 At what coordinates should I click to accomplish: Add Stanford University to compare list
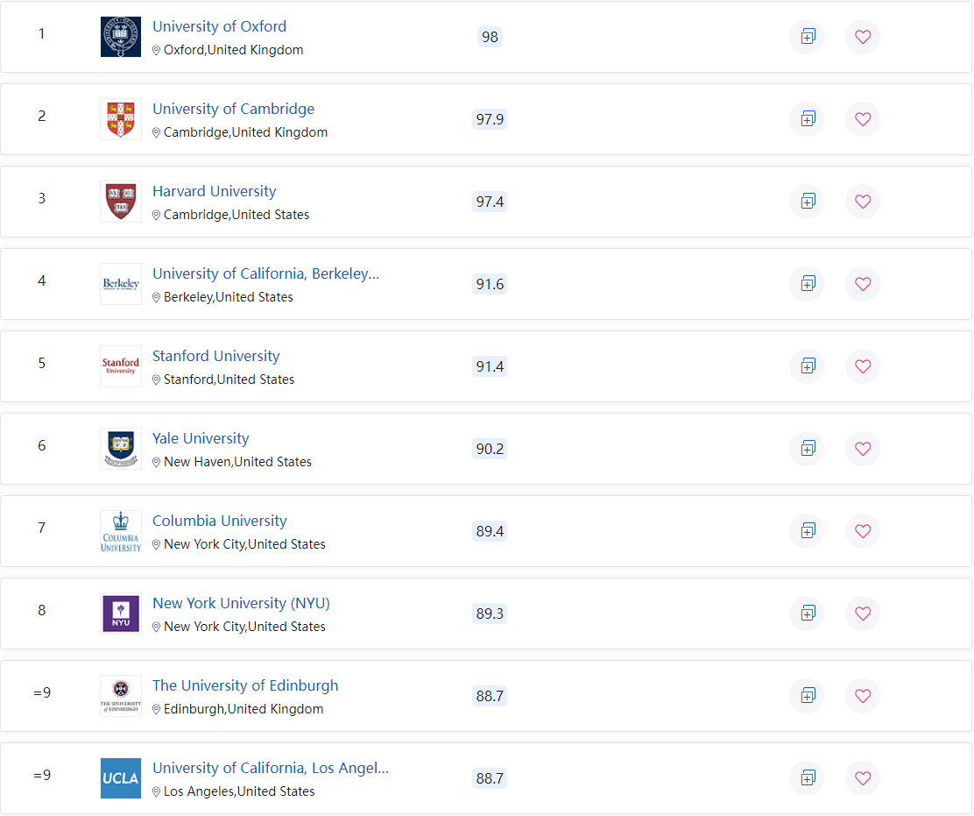click(807, 366)
